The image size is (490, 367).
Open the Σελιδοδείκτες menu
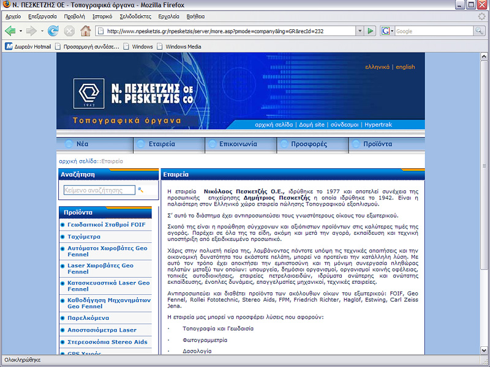click(x=135, y=17)
